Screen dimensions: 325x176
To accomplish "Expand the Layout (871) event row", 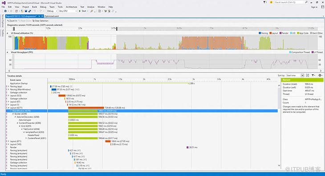I will (x=8, y=141).
